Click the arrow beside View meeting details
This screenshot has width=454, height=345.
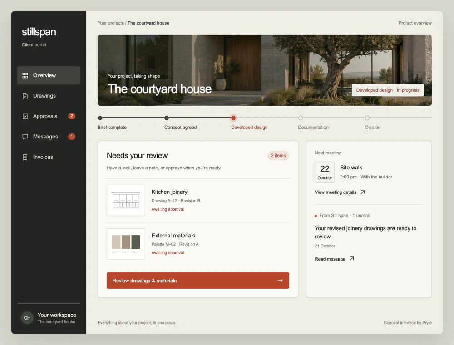(x=362, y=192)
